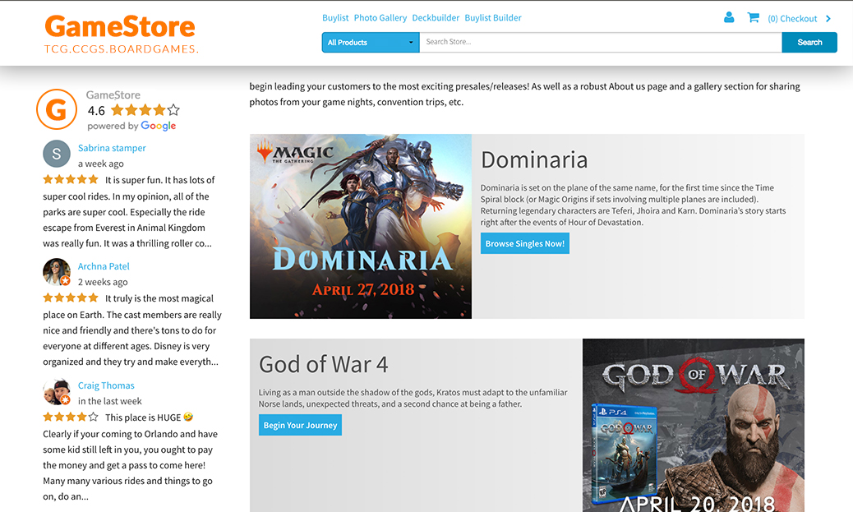Click Sabrina stamper's avatar circle
The image size is (853, 512).
click(57, 154)
